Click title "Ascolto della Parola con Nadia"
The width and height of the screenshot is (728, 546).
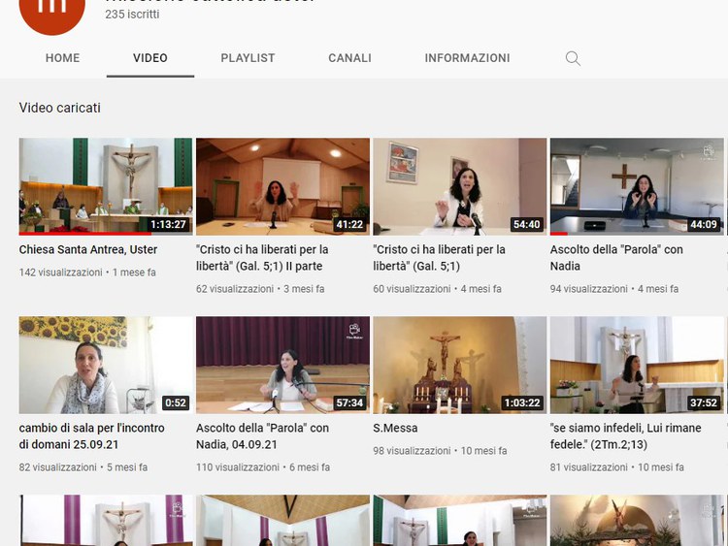click(x=616, y=258)
